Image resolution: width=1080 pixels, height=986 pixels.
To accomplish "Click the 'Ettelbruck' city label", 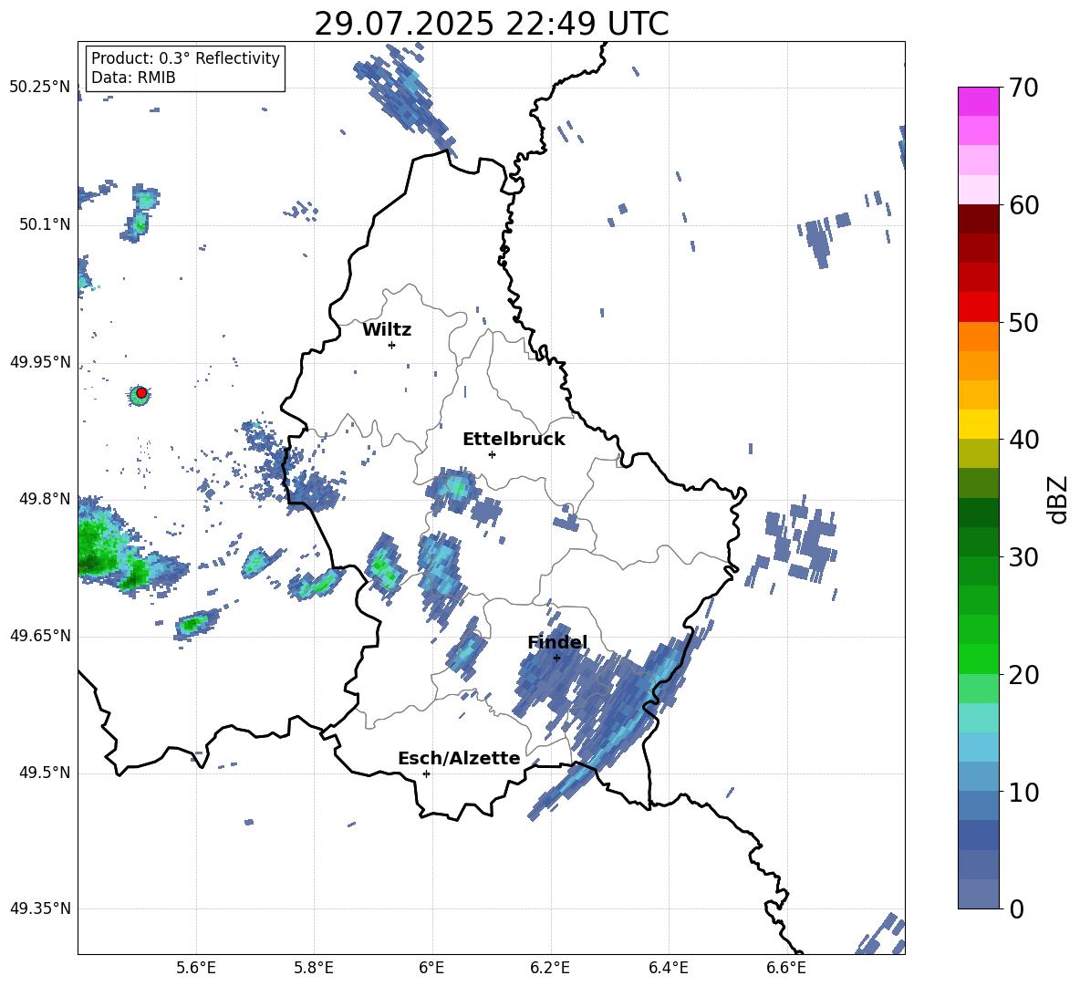I will tap(514, 440).
